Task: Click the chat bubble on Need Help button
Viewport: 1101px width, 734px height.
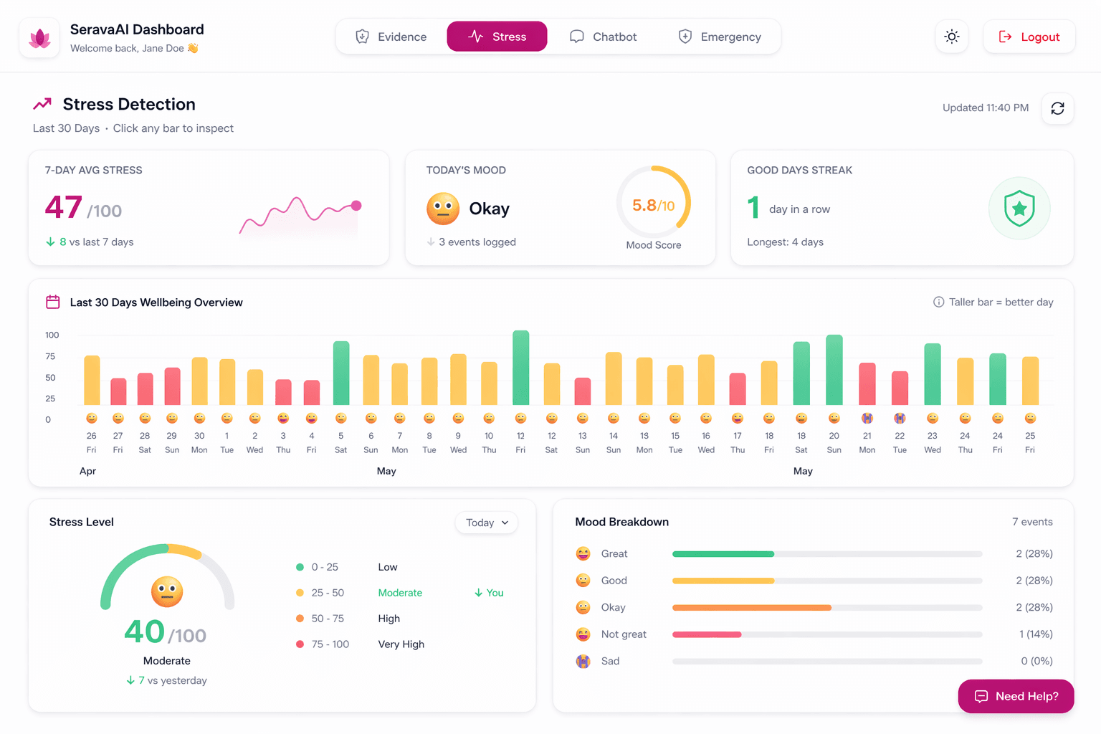Action: pyautogui.click(x=980, y=696)
